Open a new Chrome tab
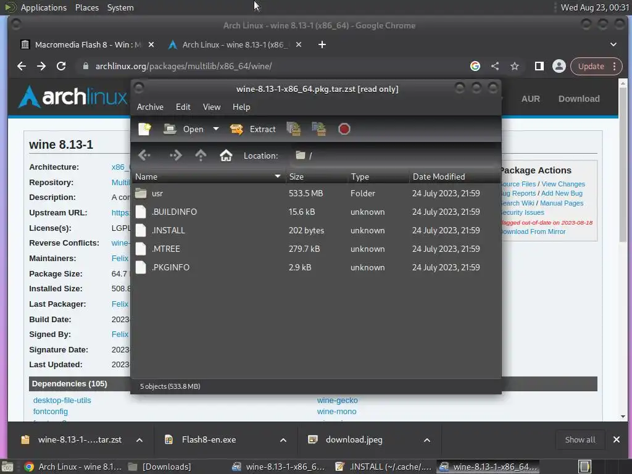 coord(322,44)
